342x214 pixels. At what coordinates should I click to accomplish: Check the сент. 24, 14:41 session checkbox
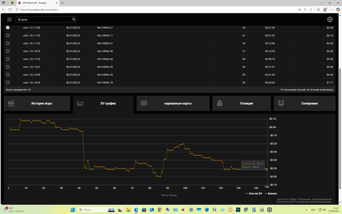pos(8,67)
